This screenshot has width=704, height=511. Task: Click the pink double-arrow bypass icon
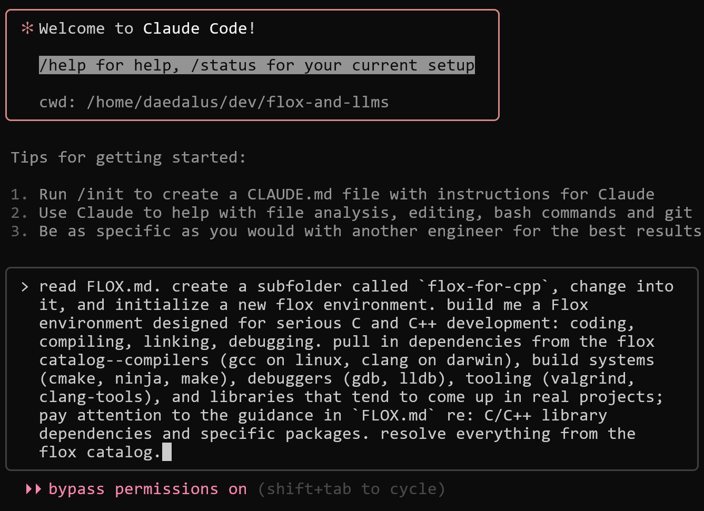[x=33, y=489]
